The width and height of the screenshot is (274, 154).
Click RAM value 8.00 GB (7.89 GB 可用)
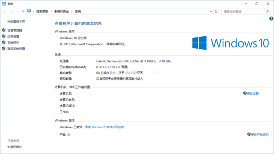pos(112,67)
